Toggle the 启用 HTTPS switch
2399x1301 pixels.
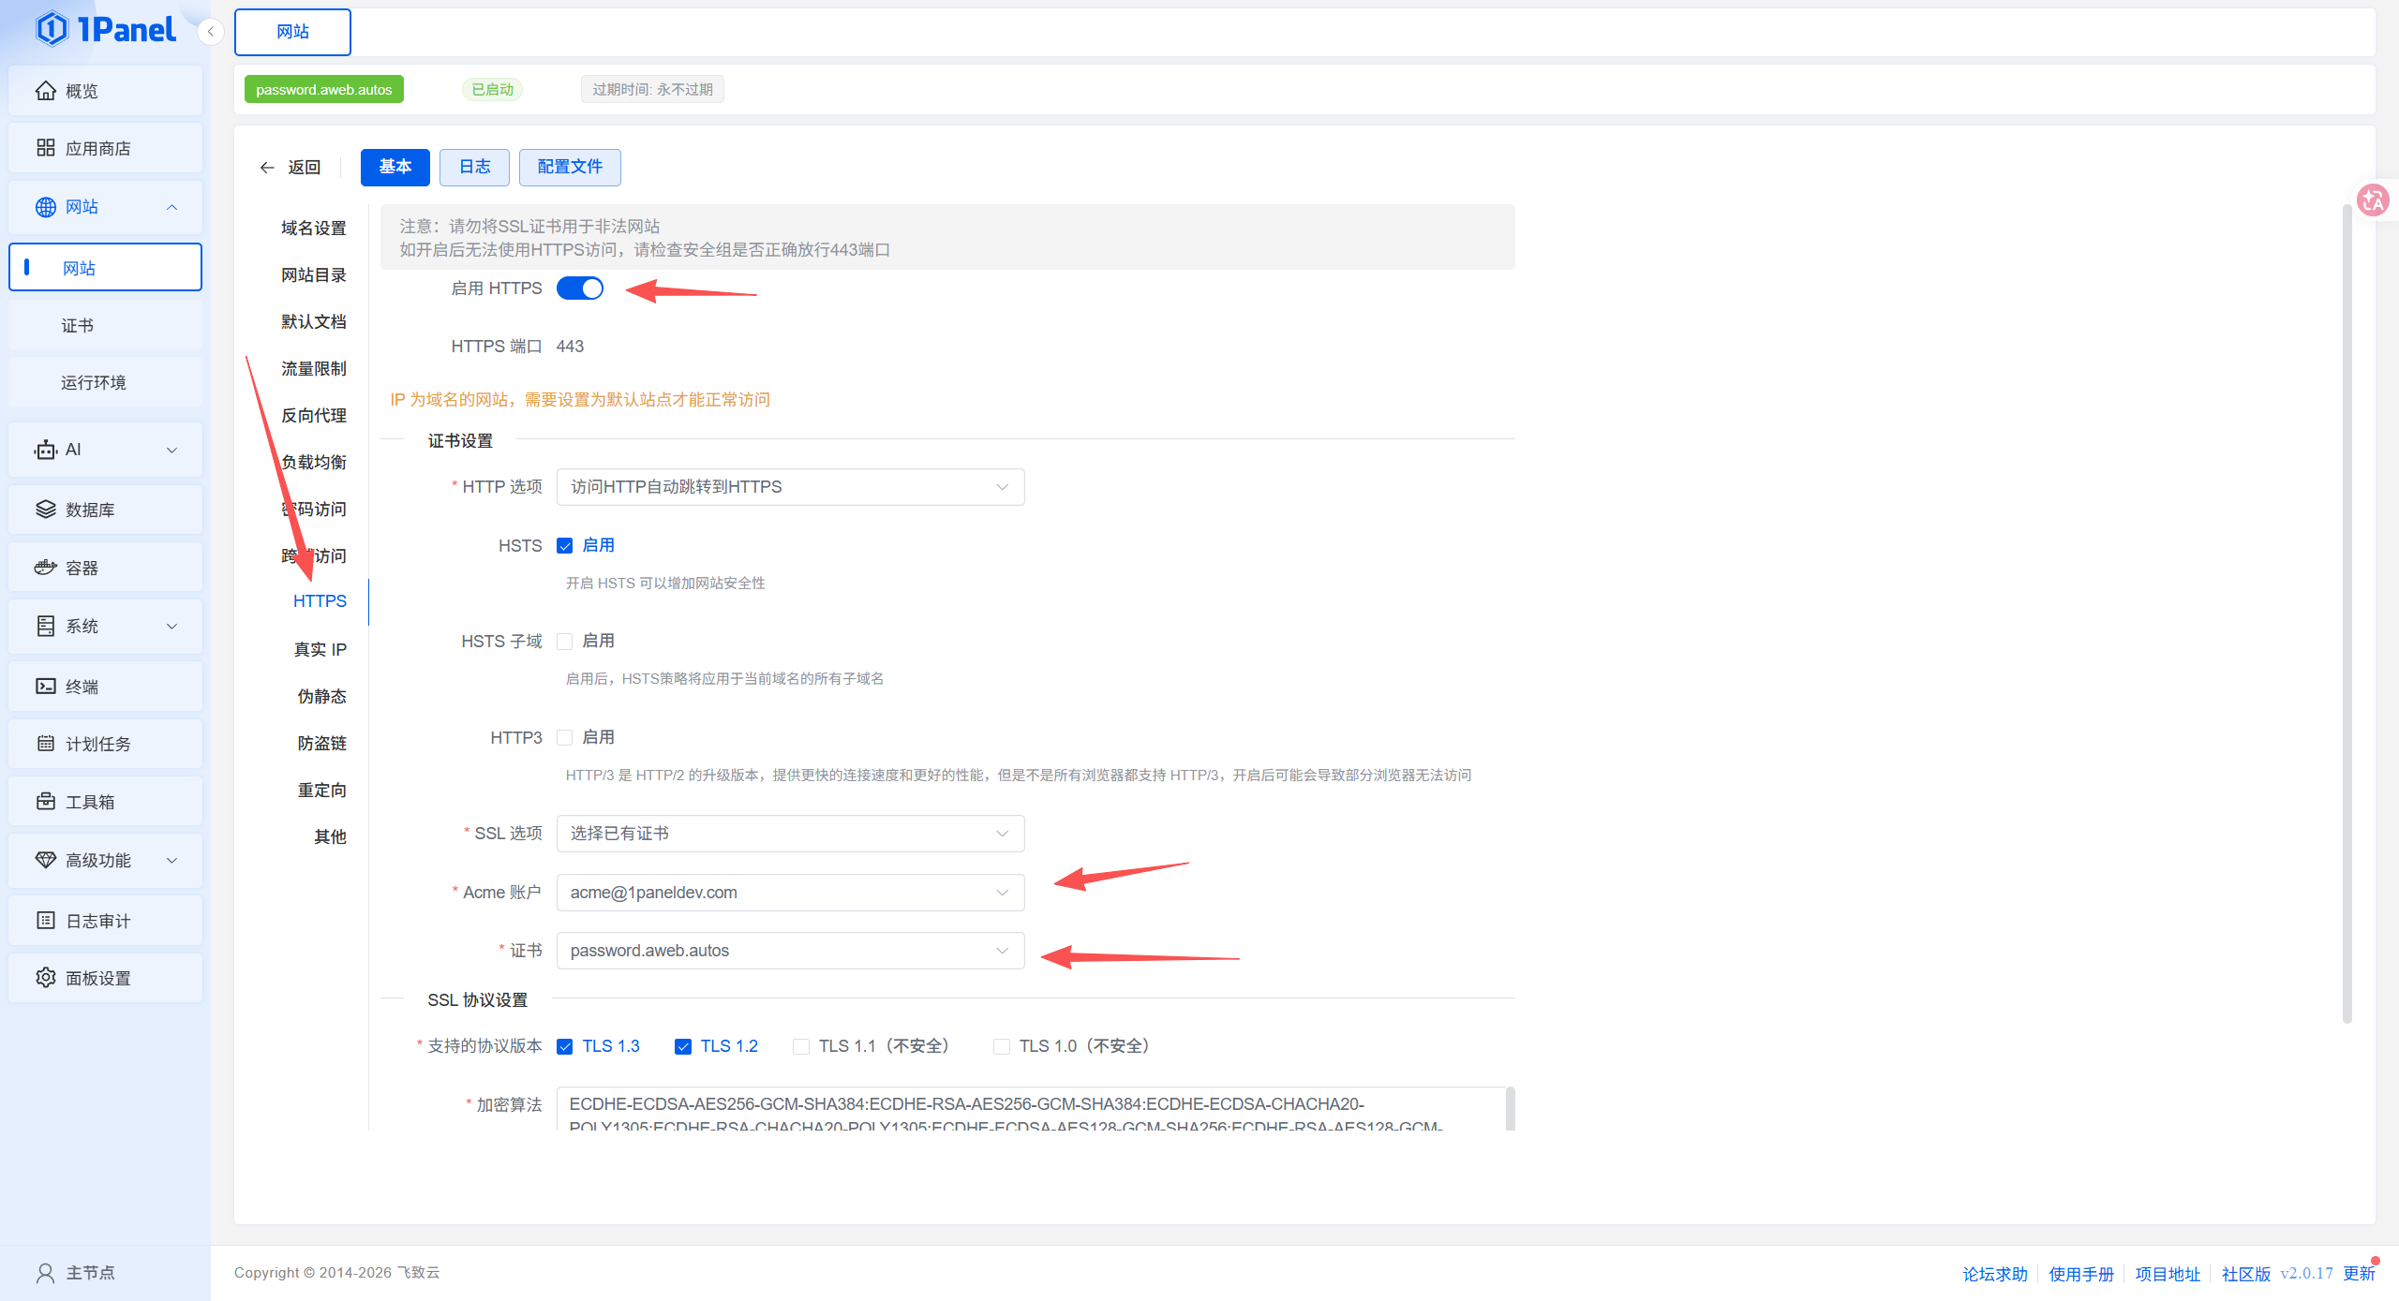tap(580, 288)
